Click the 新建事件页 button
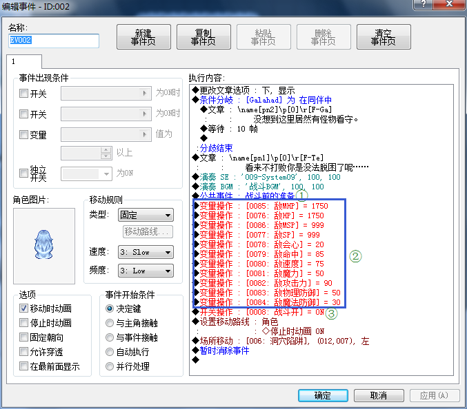 click(x=143, y=37)
